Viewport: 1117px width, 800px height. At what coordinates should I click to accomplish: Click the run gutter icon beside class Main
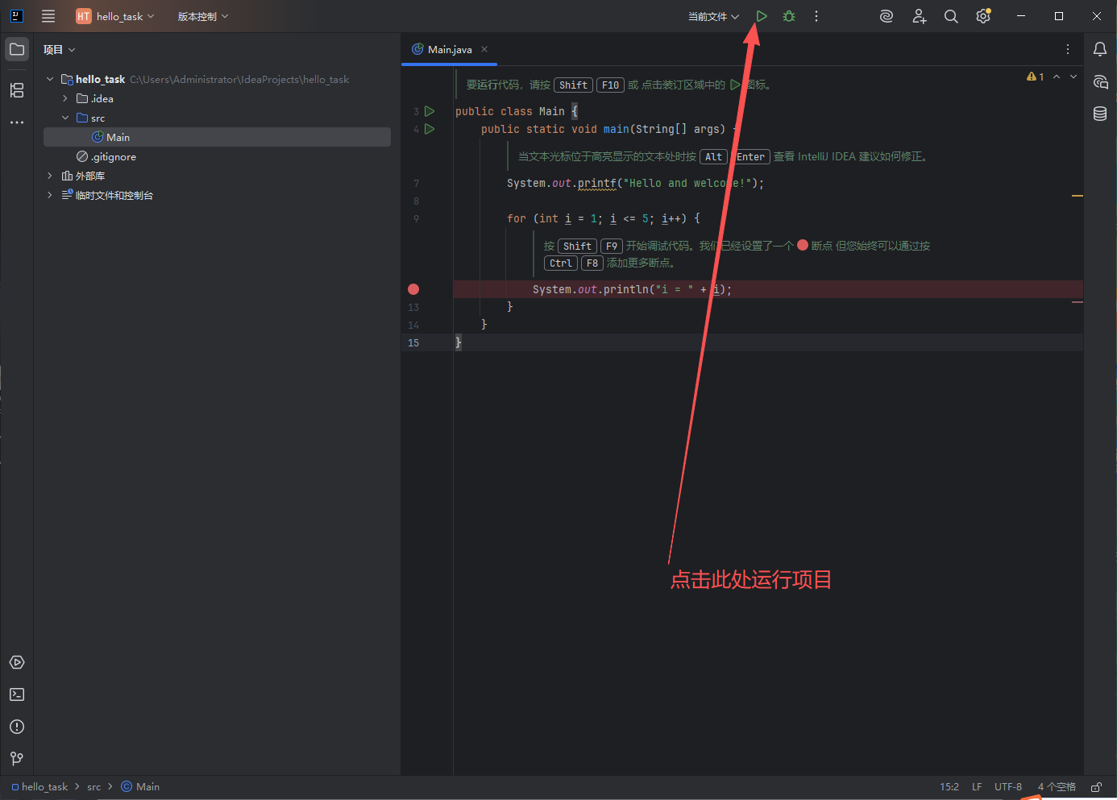pos(430,111)
